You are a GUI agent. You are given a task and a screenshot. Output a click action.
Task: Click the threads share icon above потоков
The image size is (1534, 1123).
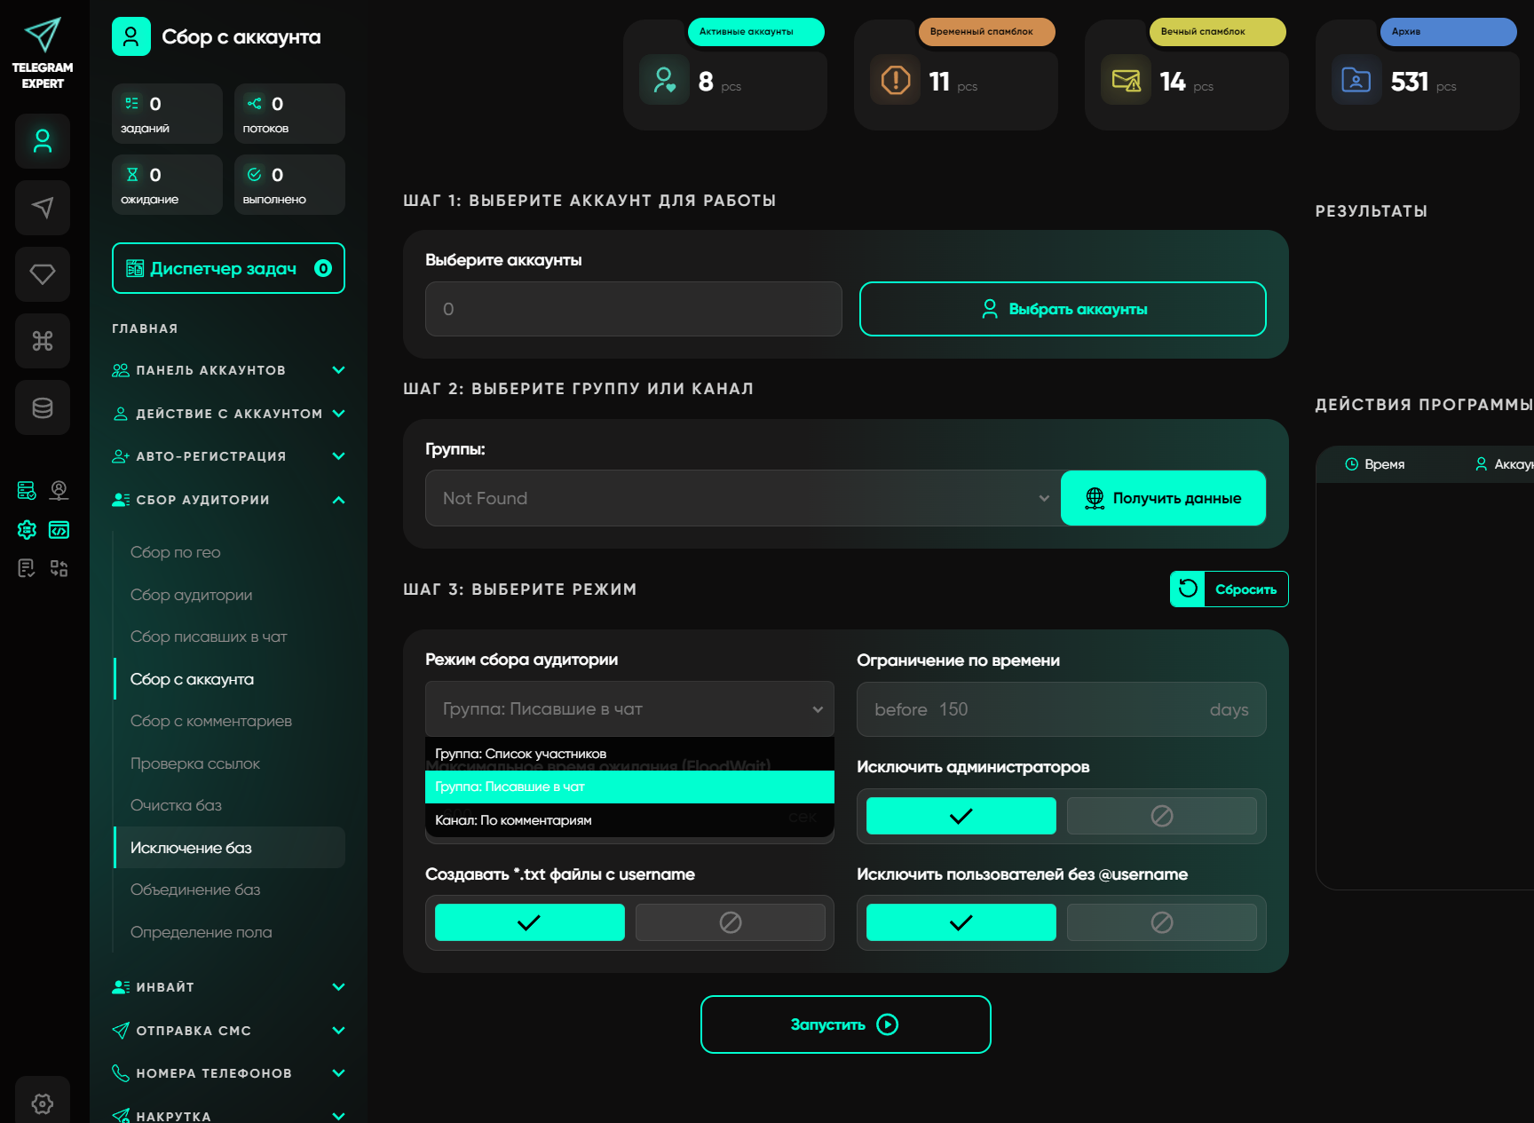(255, 103)
